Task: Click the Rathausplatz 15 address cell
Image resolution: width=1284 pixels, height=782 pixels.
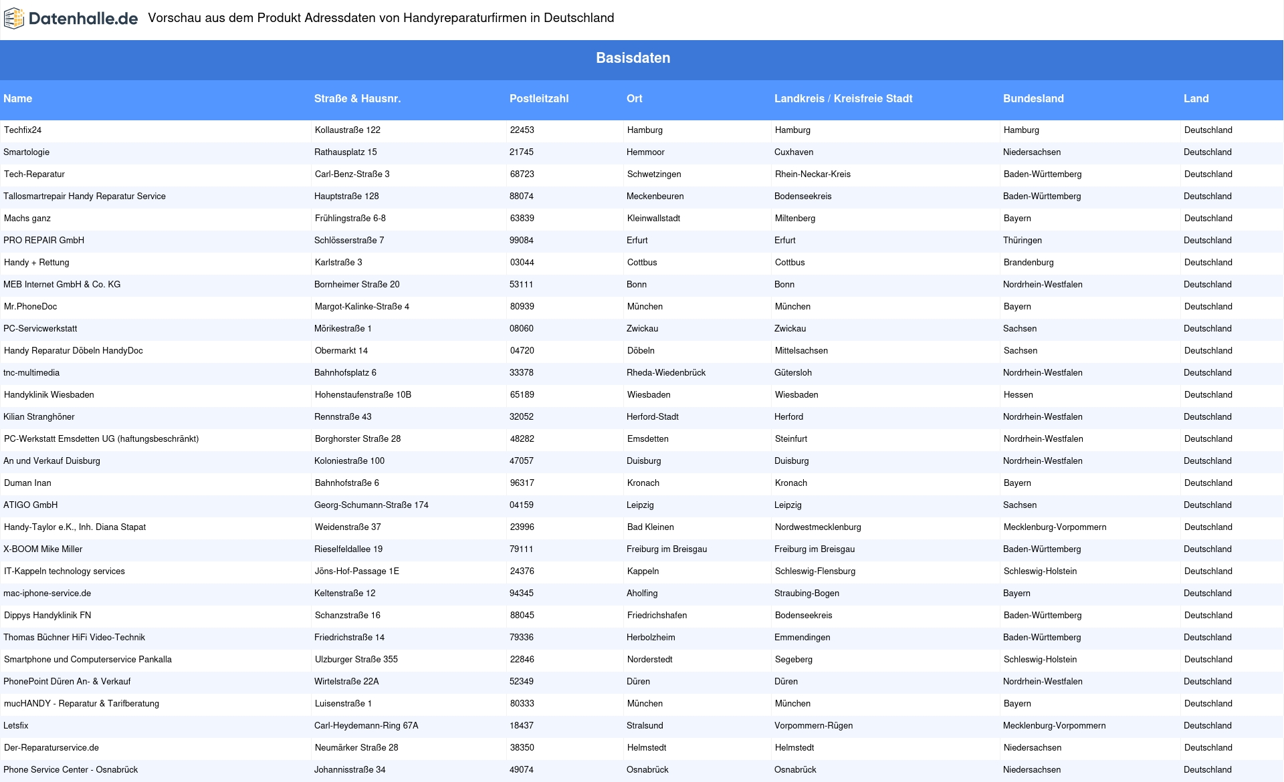Action: pos(346,152)
